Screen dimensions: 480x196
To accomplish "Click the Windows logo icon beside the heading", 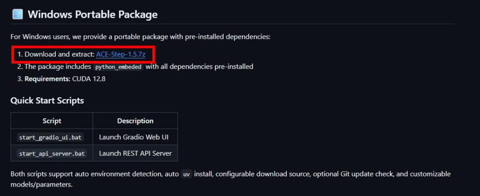I will [17, 14].
